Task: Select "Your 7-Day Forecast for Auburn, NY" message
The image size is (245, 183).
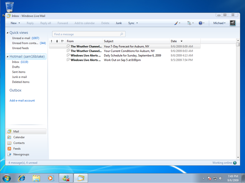Action: [124, 46]
